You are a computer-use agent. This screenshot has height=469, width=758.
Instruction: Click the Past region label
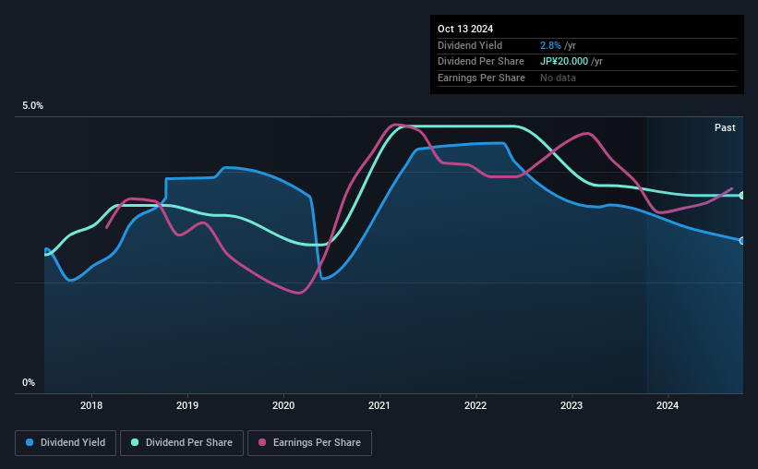(x=725, y=127)
